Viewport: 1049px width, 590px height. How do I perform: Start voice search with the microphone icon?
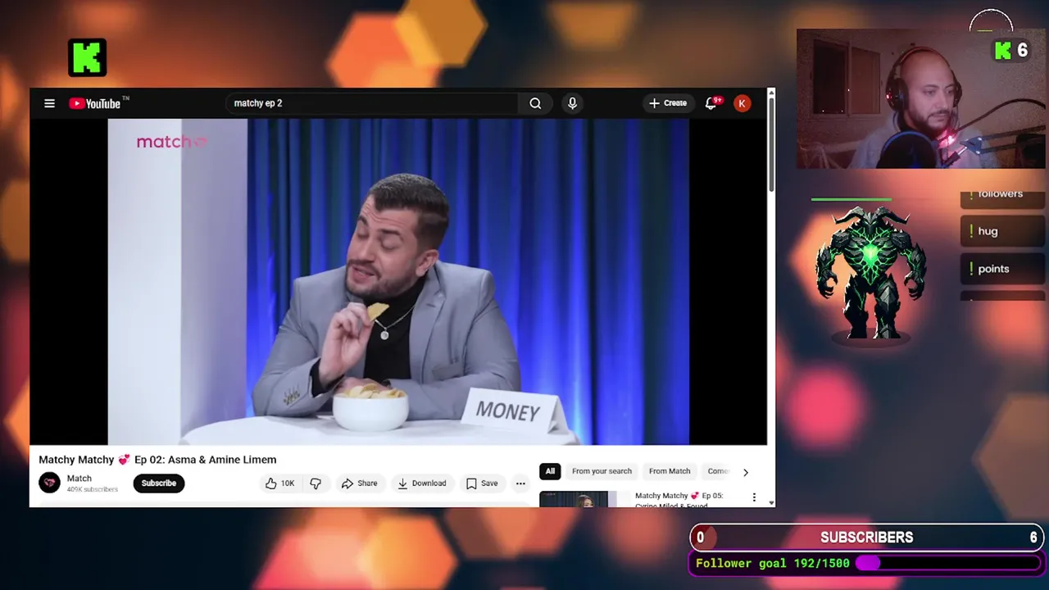pos(572,103)
